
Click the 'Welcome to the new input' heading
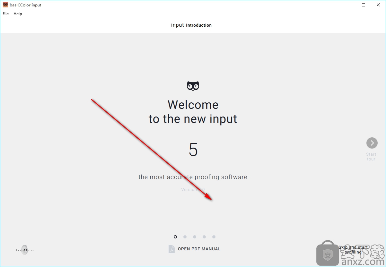click(x=193, y=112)
